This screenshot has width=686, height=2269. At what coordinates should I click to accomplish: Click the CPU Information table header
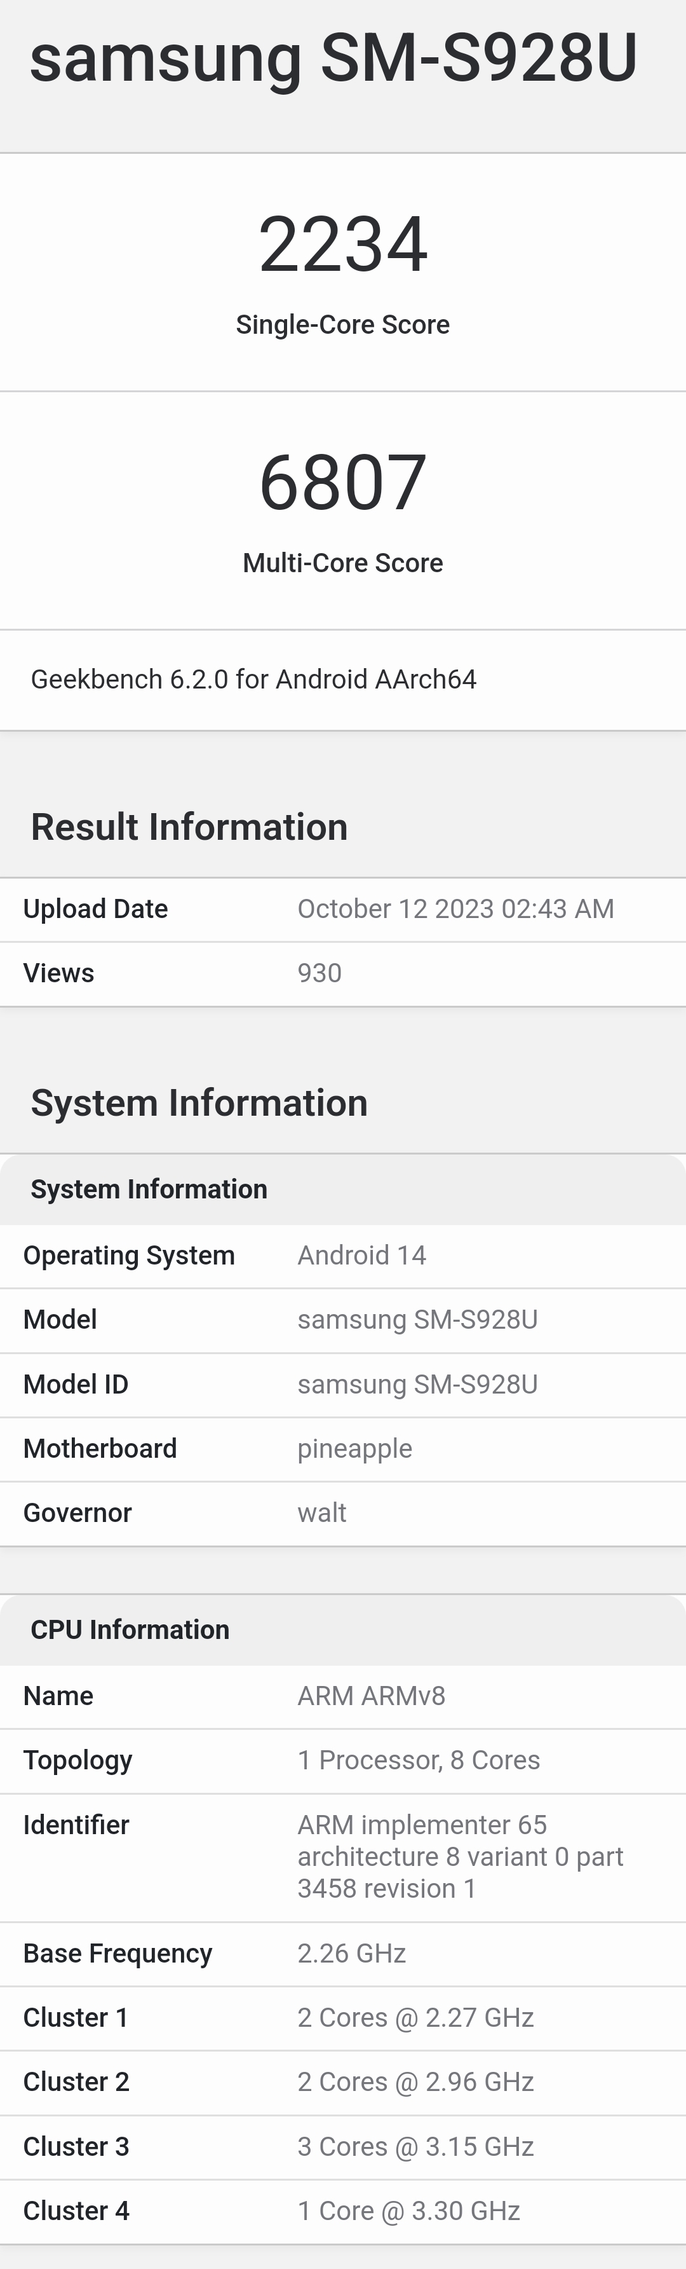pyautogui.click(x=130, y=1629)
